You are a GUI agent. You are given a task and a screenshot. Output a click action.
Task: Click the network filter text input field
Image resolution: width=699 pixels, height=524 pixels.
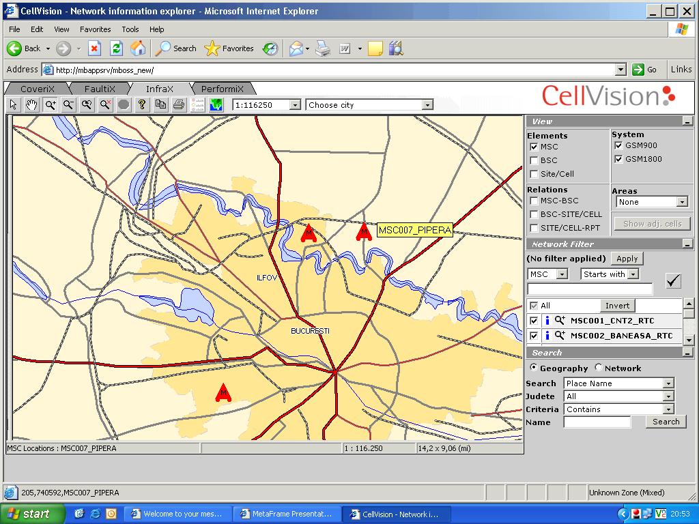(590, 289)
